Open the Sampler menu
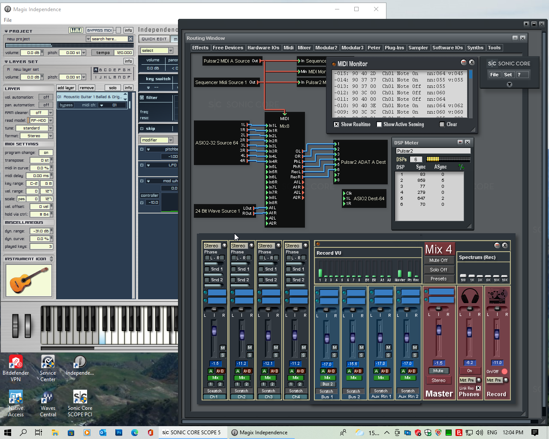This screenshot has width=549, height=439. click(418, 48)
